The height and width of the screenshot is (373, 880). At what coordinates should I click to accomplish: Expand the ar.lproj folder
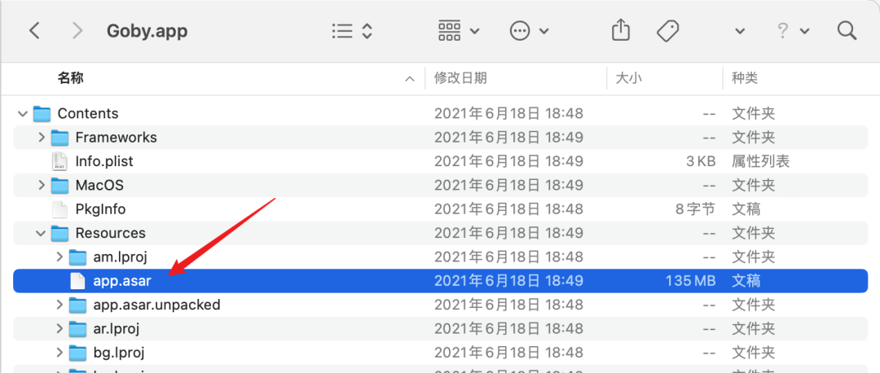(x=59, y=329)
